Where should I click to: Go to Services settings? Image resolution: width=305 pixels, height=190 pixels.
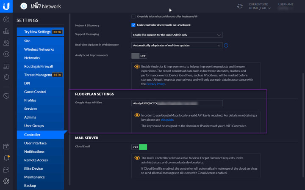point(41,109)
